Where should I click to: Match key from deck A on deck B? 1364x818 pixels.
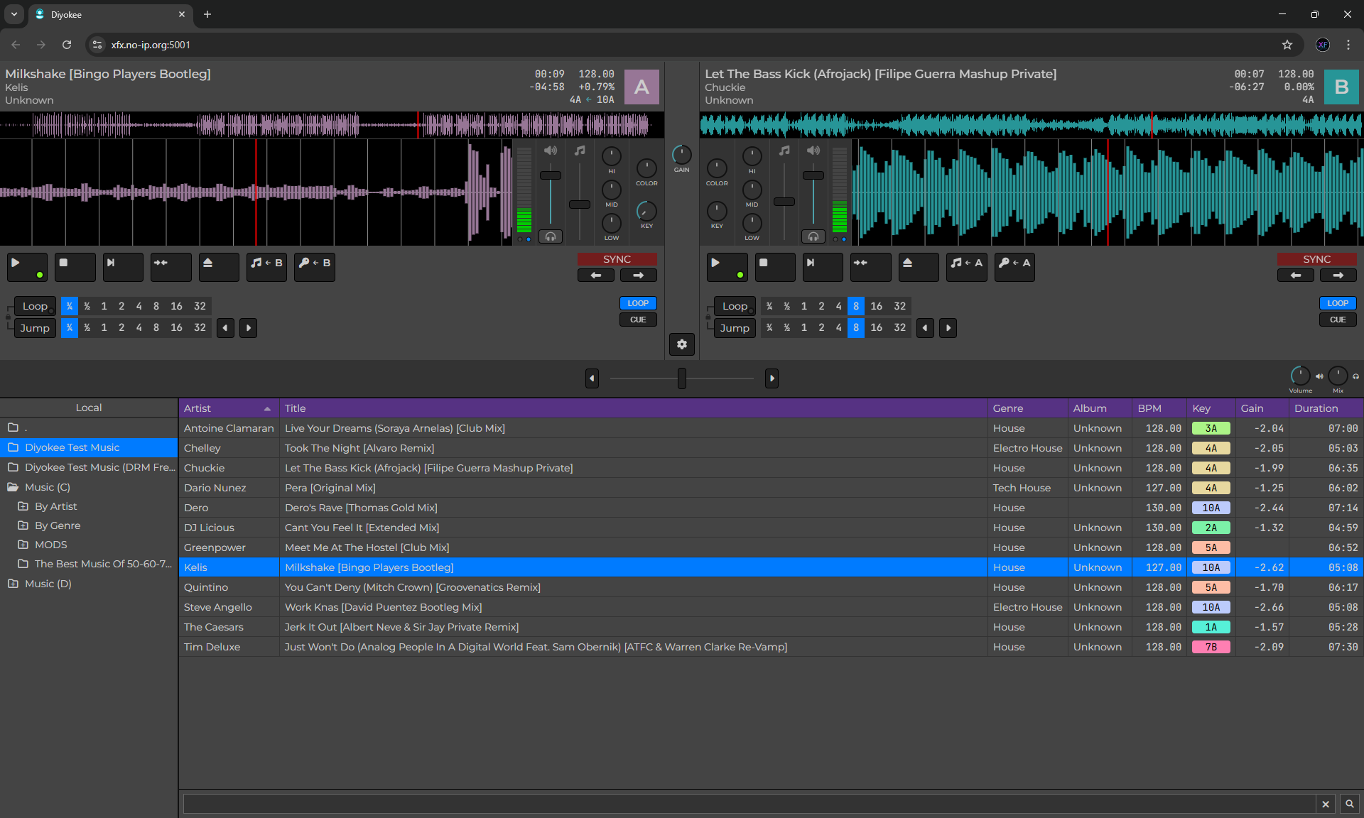1014,266
